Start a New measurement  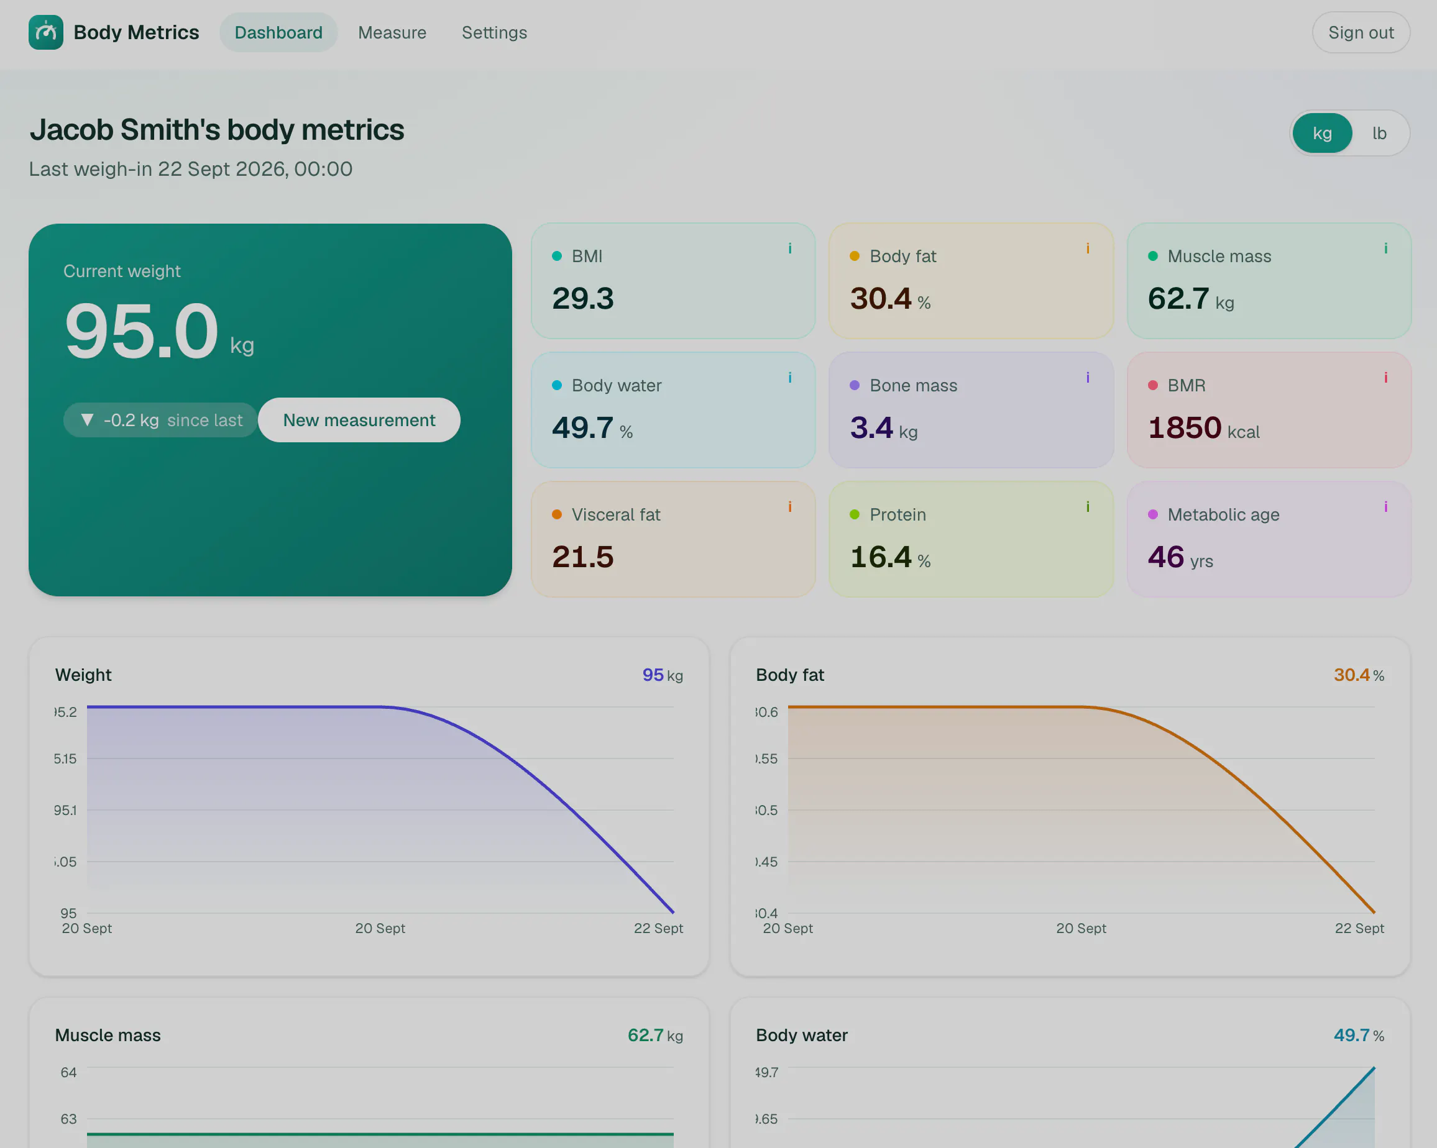[x=359, y=420]
